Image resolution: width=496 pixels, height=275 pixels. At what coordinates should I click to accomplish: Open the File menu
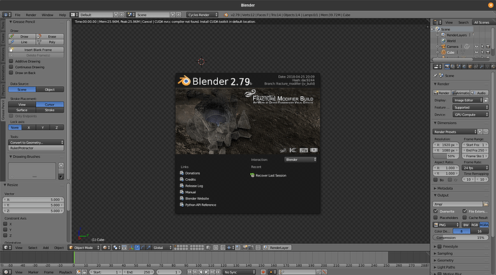(x=18, y=15)
